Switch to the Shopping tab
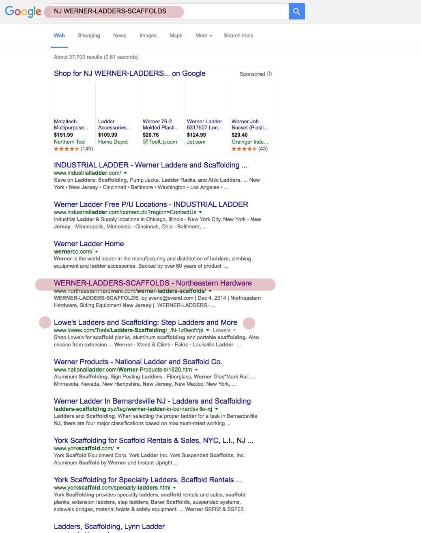 tap(89, 36)
